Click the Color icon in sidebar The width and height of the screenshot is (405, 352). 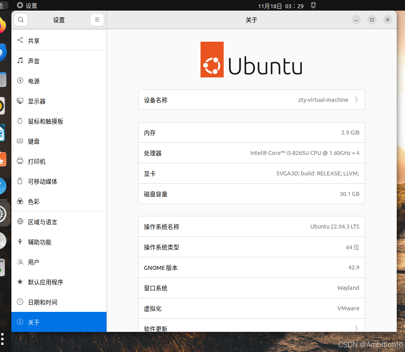20,201
